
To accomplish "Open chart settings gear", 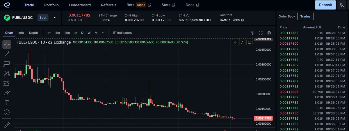I will [252, 33].
